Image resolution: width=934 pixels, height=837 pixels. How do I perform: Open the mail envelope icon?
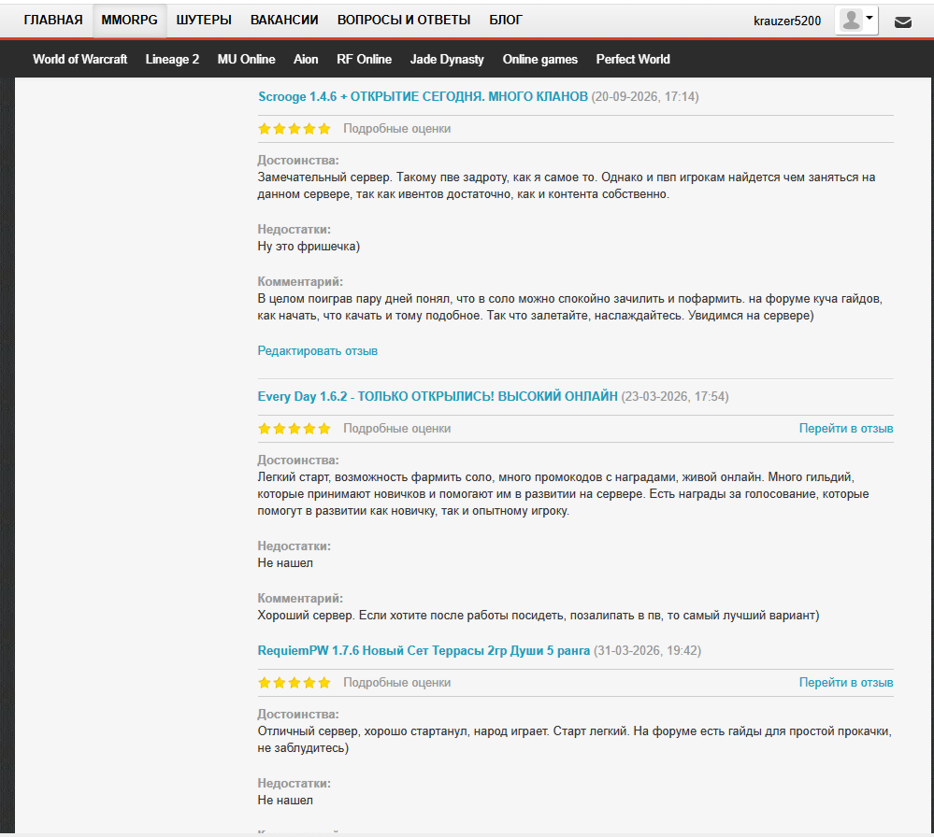[x=903, y=22]
